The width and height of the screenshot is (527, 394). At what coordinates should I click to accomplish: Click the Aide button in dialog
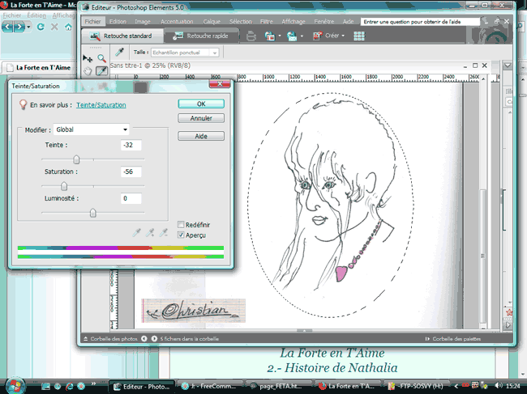pyautogui.click(x=201, y=136)
